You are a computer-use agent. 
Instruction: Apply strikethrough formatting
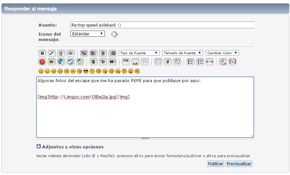(70, 54)
